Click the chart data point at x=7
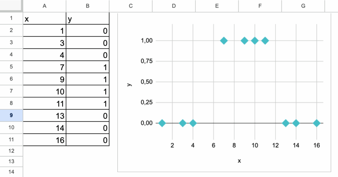Image resolution: width=338 pixels, height=177 pixels. (x=224, y=41)
